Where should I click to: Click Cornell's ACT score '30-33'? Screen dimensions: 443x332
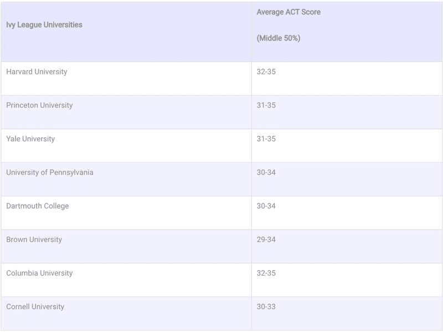tap(266, 307)
